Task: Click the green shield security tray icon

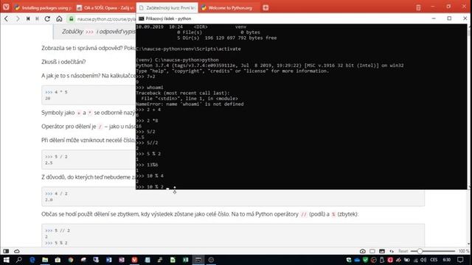Action: pyautogui.click(x=365, y=260)
